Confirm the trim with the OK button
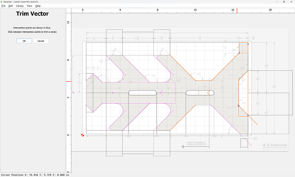Viewport: 295px width, 177px height. 24,41
